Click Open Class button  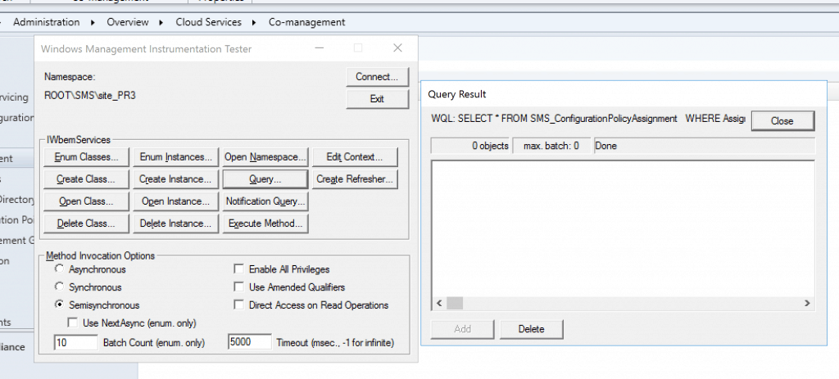[85, 201]
